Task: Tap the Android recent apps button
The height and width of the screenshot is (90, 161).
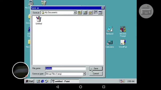Action: tap(104, 87)
